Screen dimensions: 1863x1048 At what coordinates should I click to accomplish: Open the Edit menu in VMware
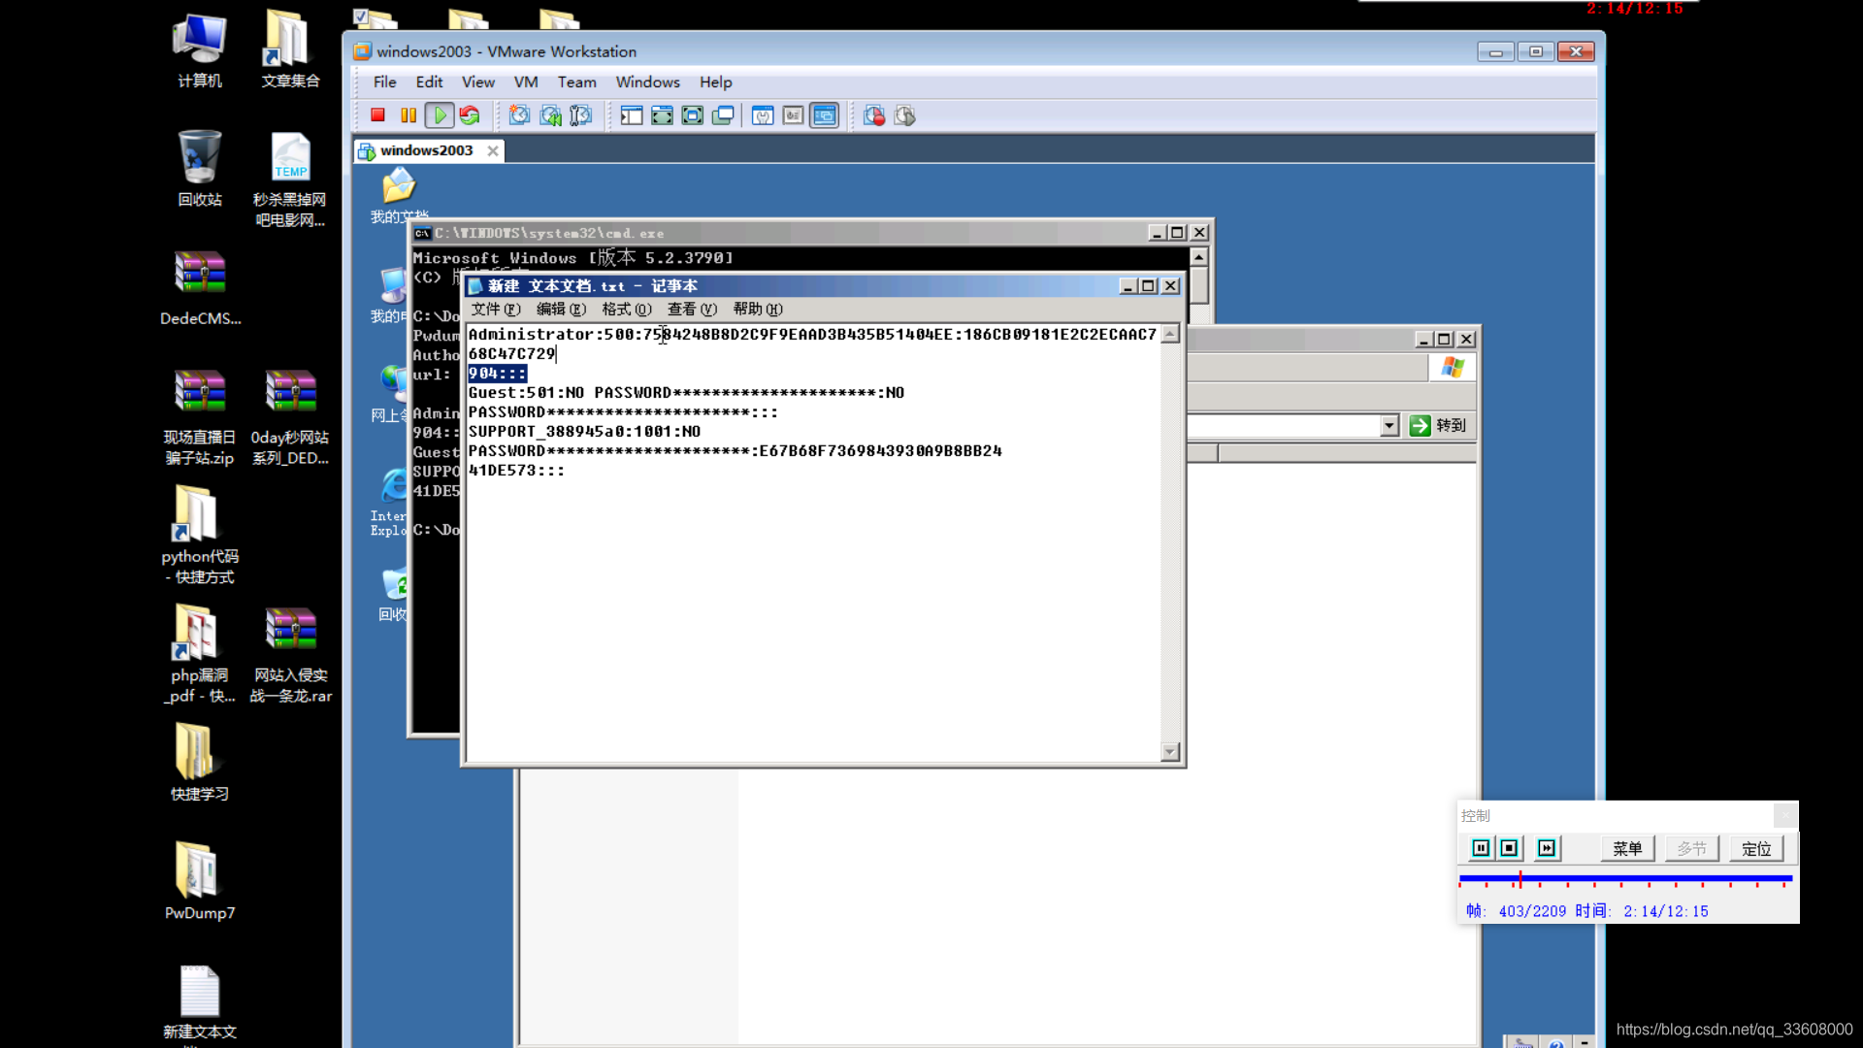tap(429, 82)
